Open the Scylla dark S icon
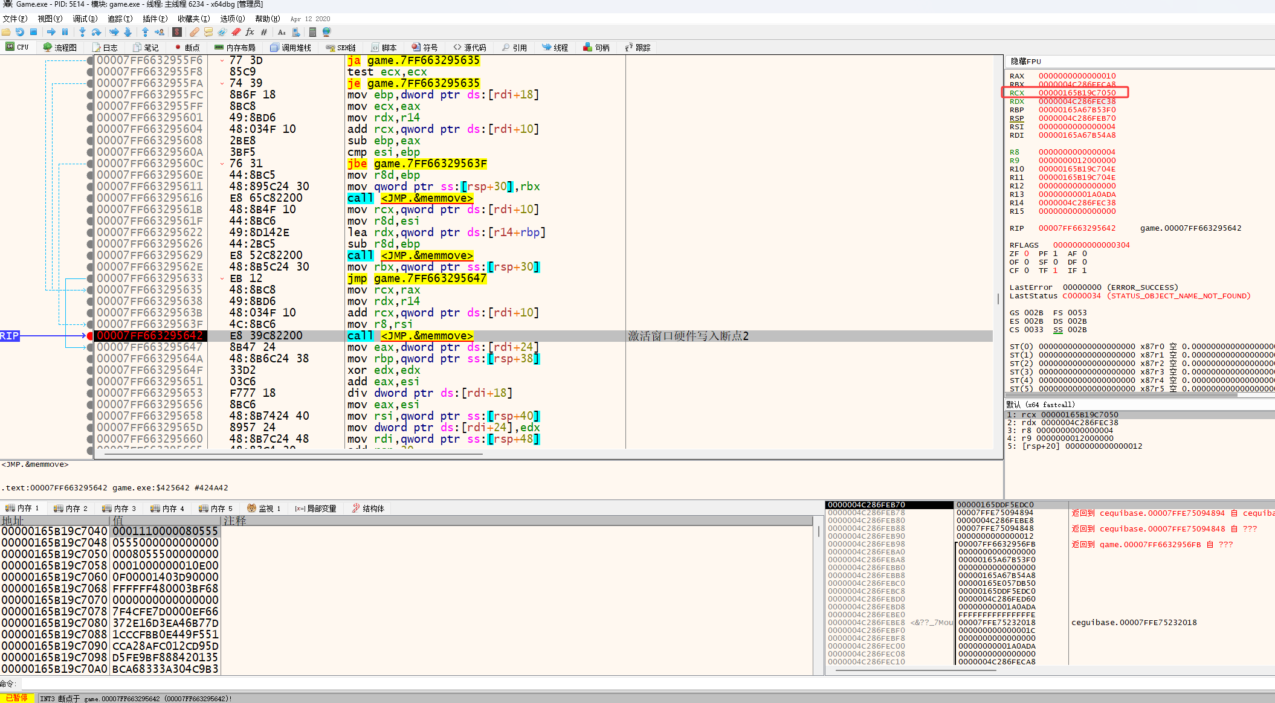The image size is (1275, 703). click(x=177, y=32)
